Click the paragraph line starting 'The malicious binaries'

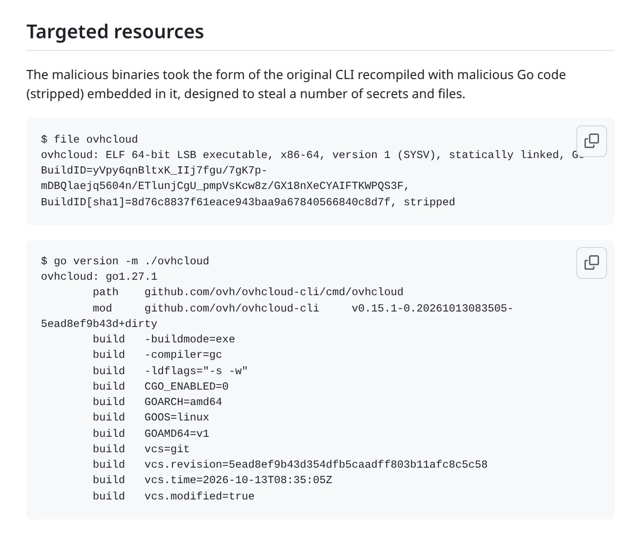pos(296,74)
